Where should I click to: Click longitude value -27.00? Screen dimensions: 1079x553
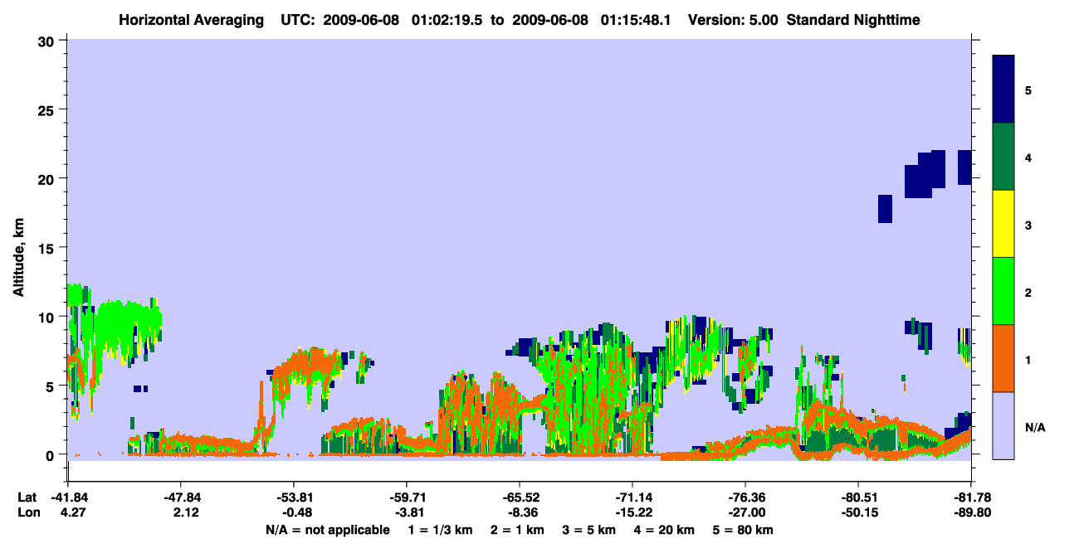pos(745,512)
